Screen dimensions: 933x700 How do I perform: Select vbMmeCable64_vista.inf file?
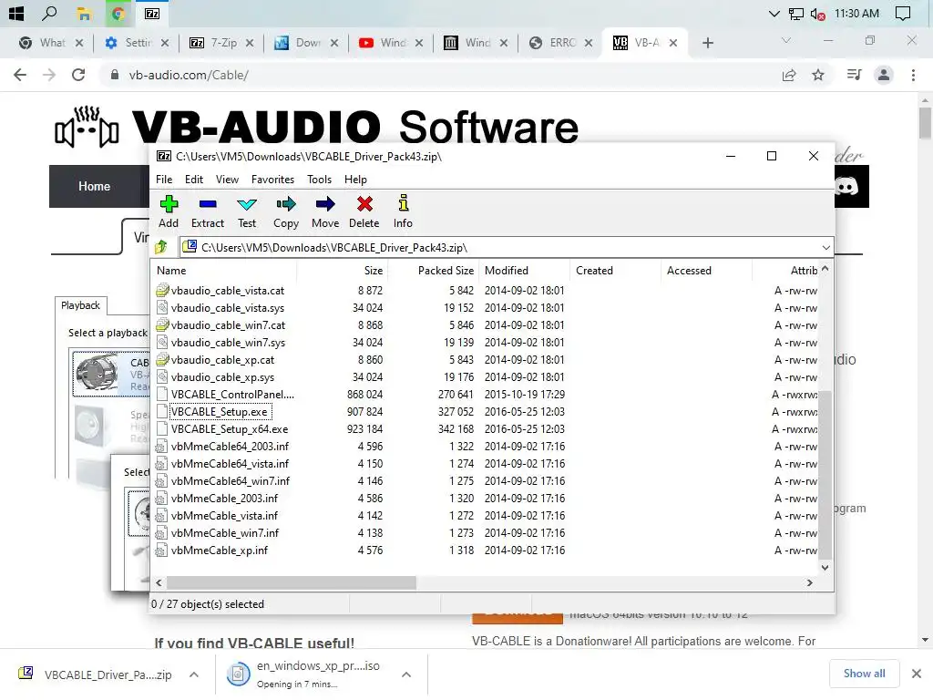click(x=230, y=463)
